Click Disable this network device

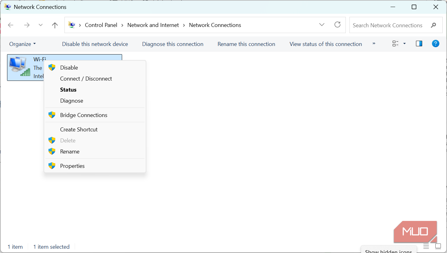(x=95, y=44)
